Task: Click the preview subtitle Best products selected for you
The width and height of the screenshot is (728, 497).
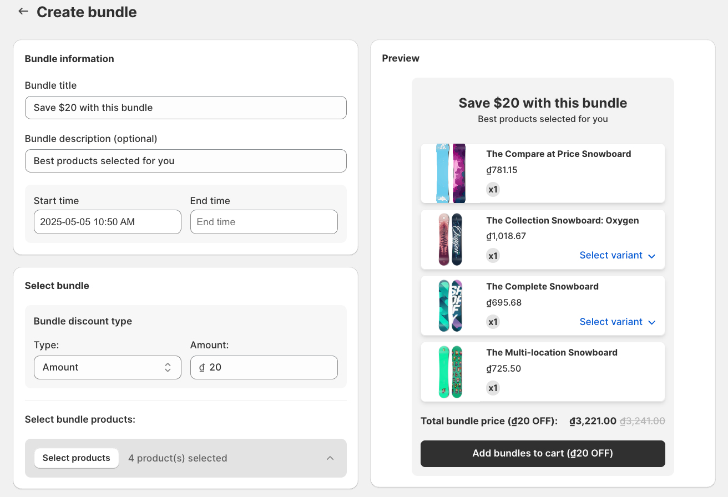Action: point(543,119)
